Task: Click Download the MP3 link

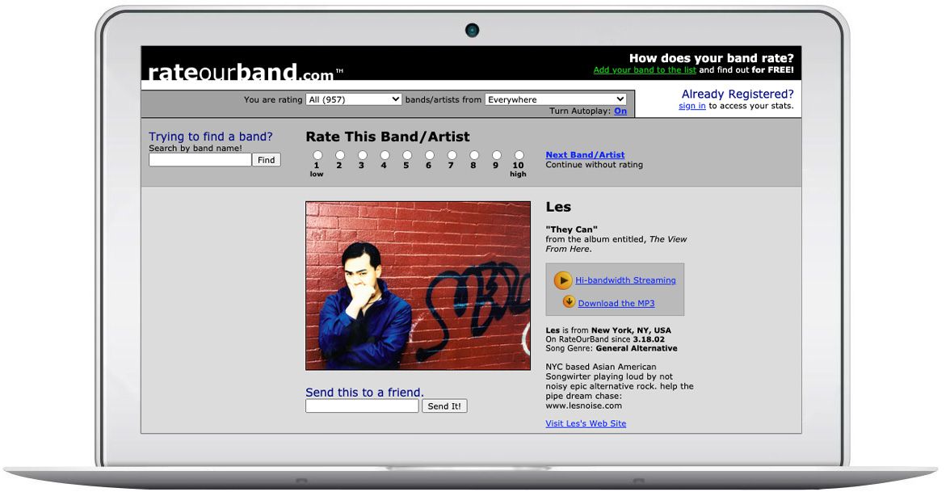Action: 616,301
